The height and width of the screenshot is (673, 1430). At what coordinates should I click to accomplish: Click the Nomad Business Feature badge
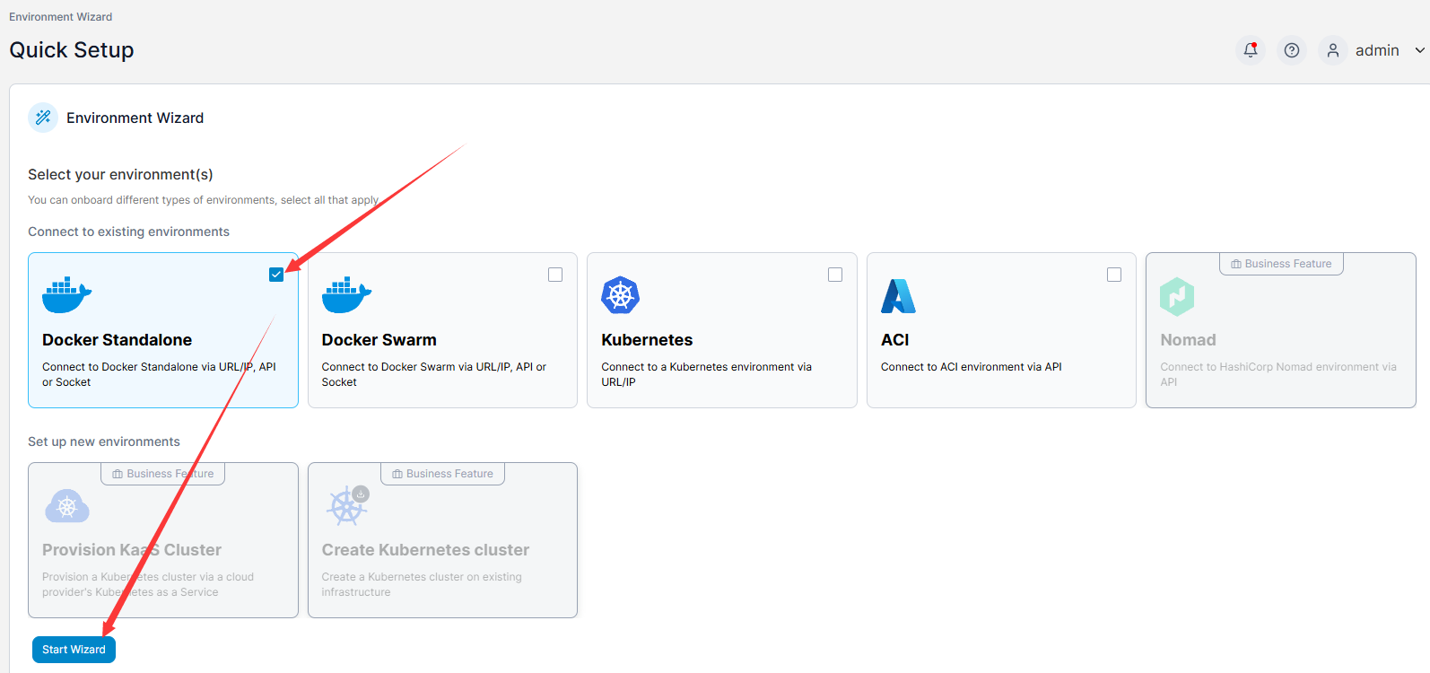1281,264
